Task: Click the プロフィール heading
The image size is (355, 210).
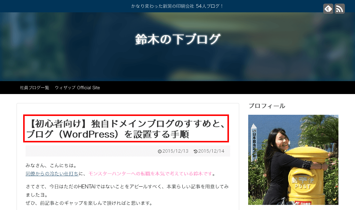Action: pos(267,106)
